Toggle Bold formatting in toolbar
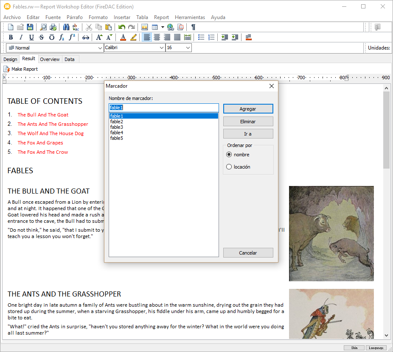 [x=11, y=37]
